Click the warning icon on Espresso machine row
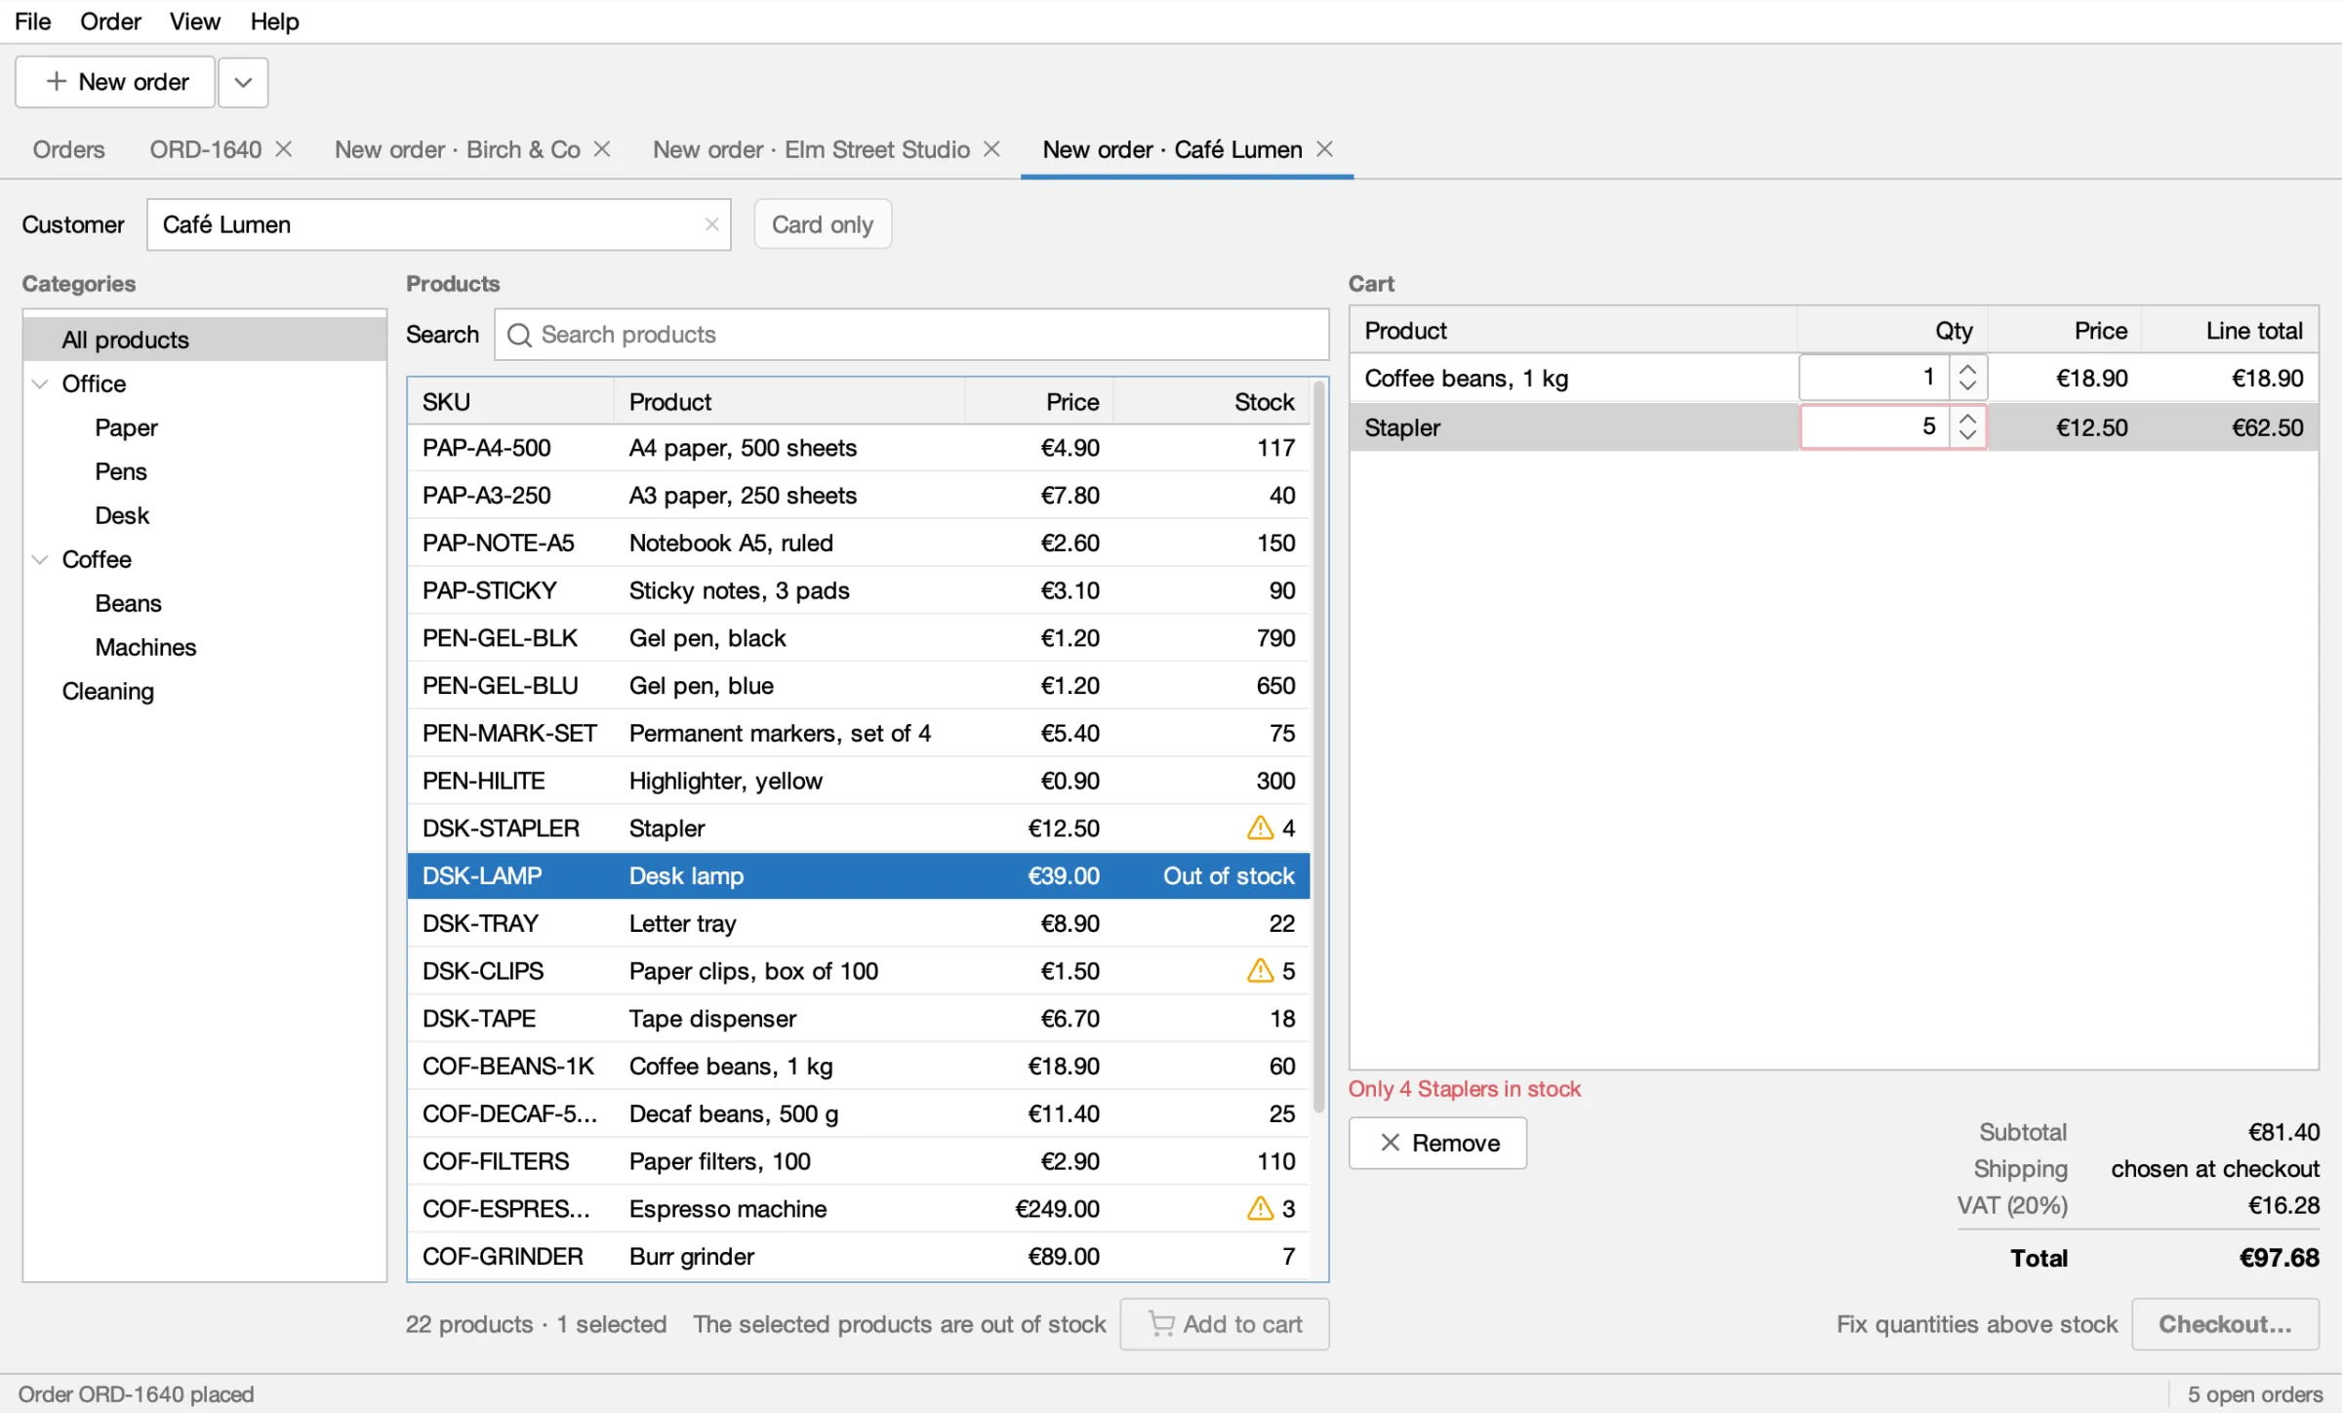The width and height of the screenshot is (2342, 1413). point(1260,1208)
